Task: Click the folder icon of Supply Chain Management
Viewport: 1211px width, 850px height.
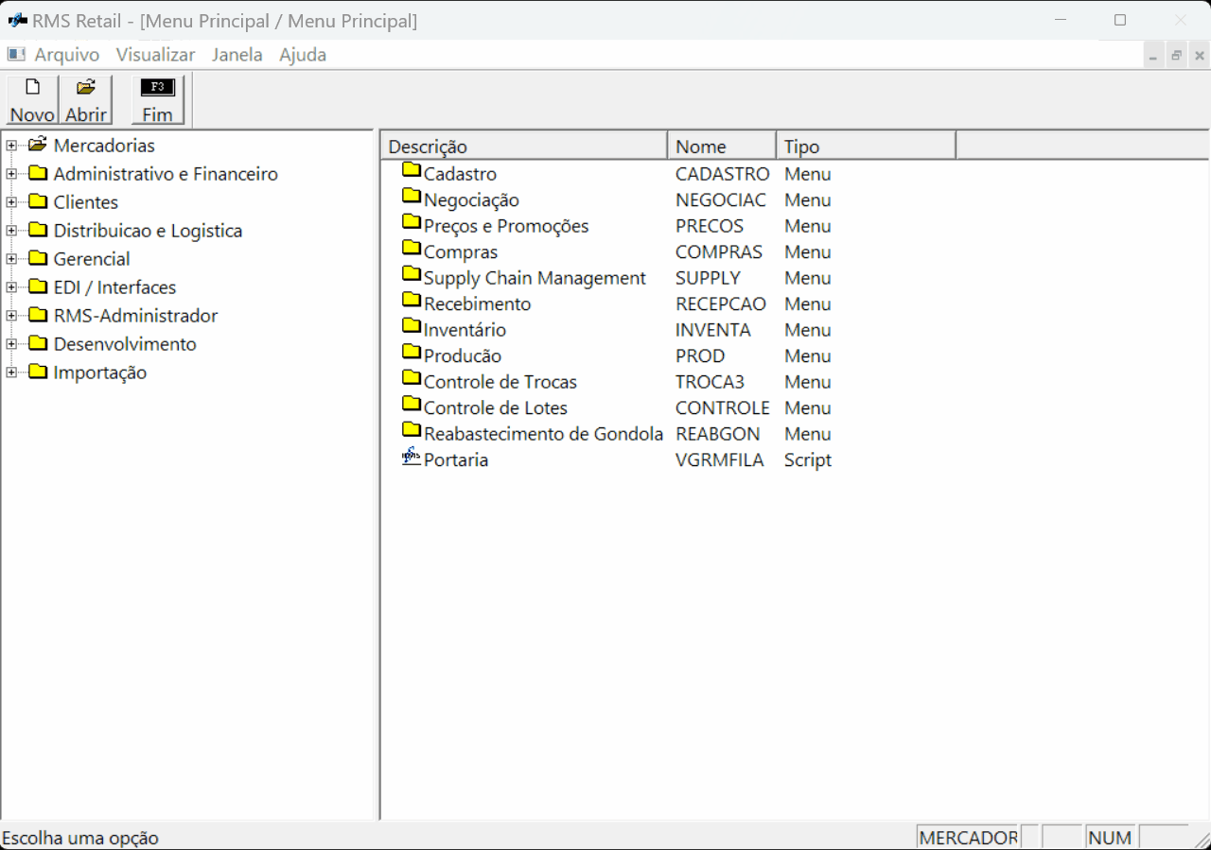Action: (411, 274)
